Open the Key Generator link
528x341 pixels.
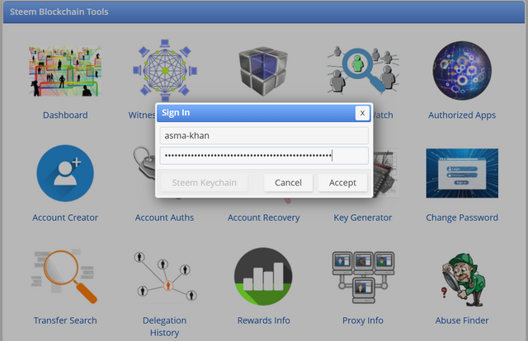click(x=363, y=217)
